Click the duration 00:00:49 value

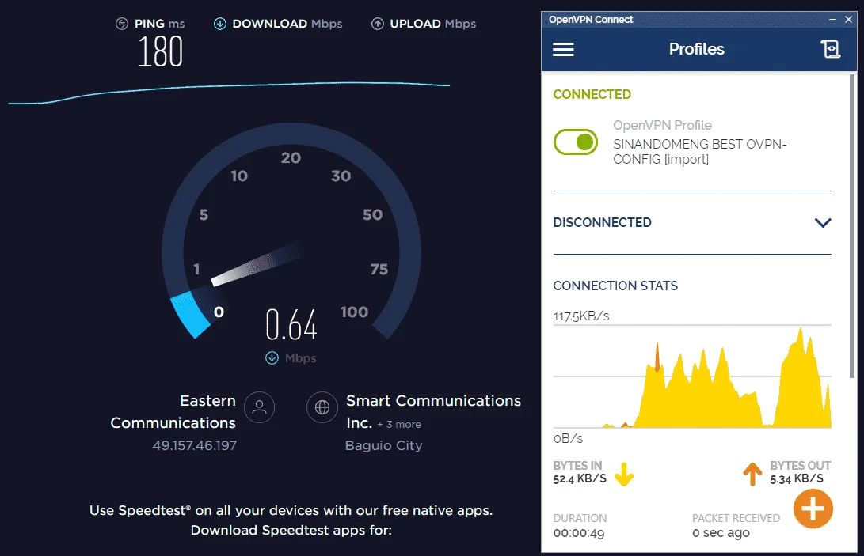pos(579,533)
